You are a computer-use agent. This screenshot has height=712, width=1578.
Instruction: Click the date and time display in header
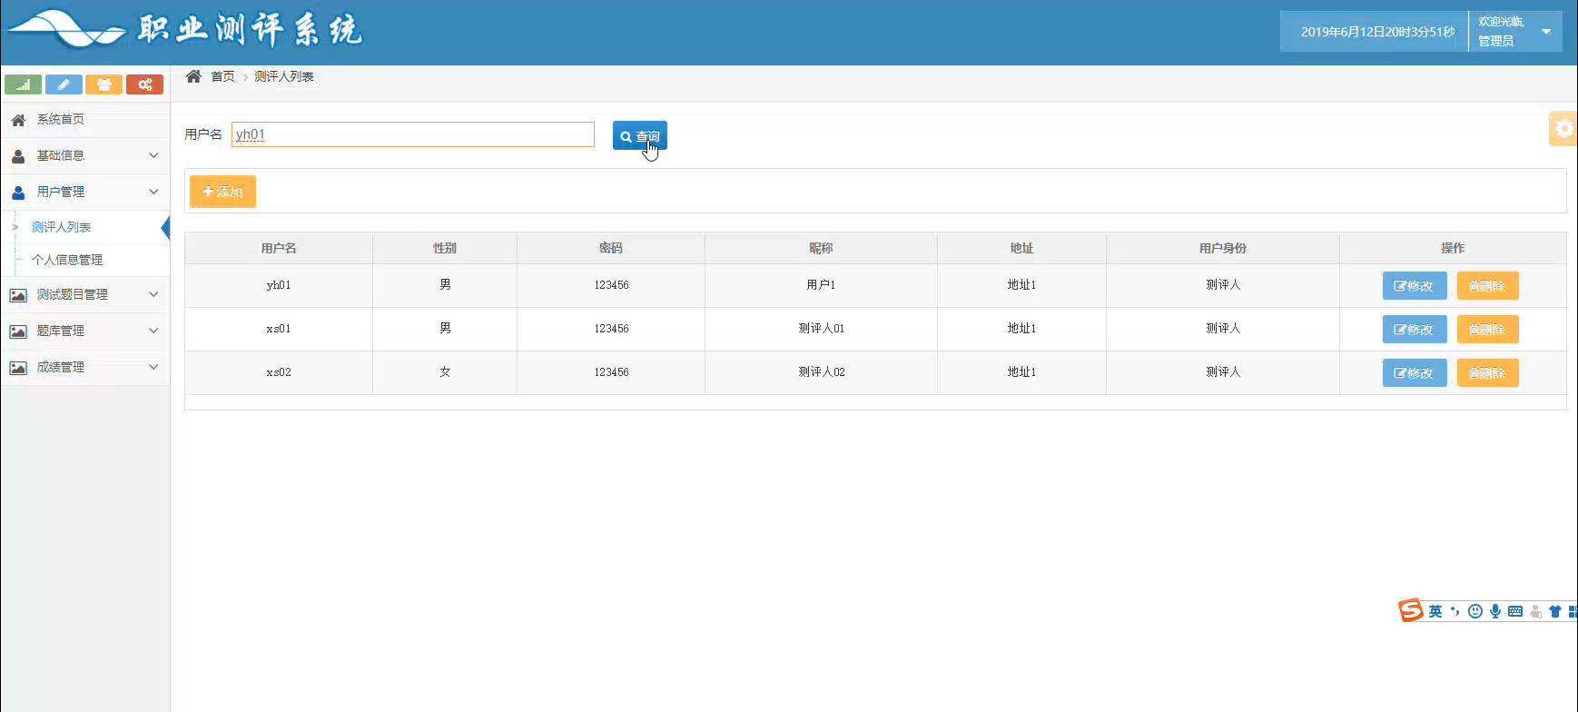(1377, 32)
